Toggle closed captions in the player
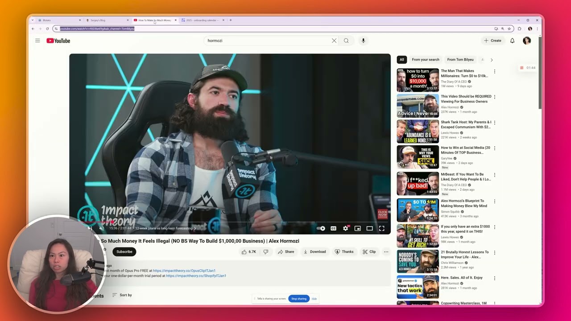The height and width of the screenshot is (321, 571). point(333,228)
